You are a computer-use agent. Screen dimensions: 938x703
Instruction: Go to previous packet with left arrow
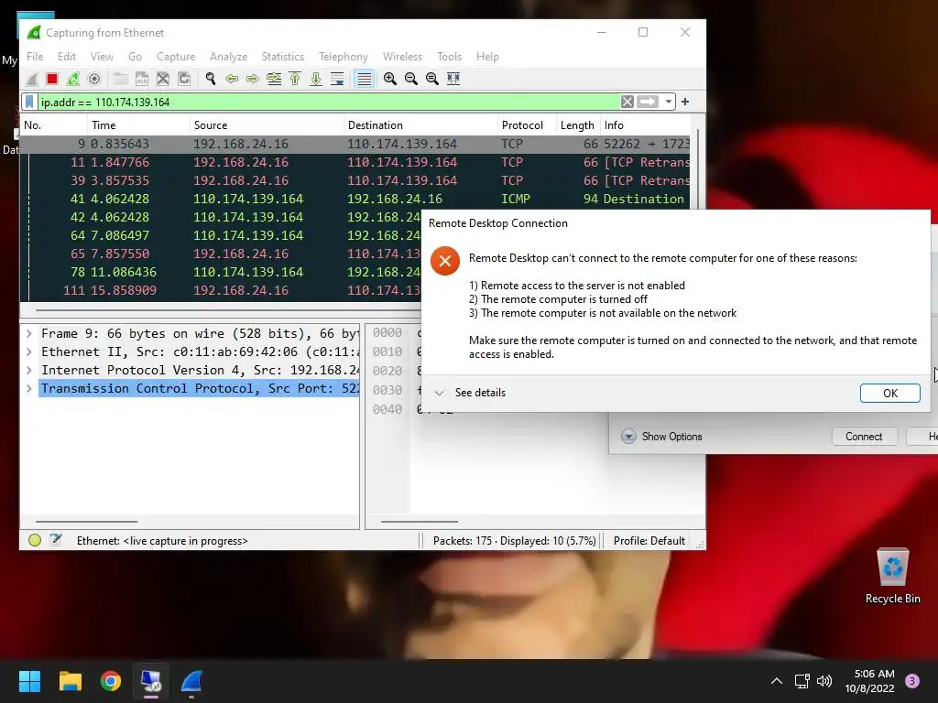pos(232,79)
